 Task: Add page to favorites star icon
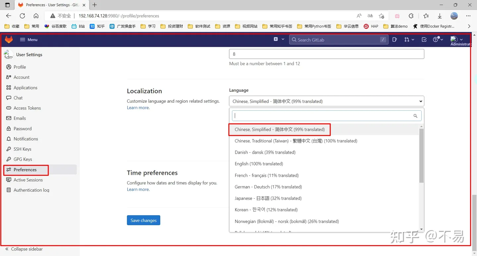[x=382, y=16]
